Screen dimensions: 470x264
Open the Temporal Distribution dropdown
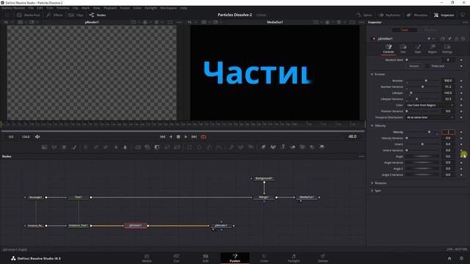[430, 117]
